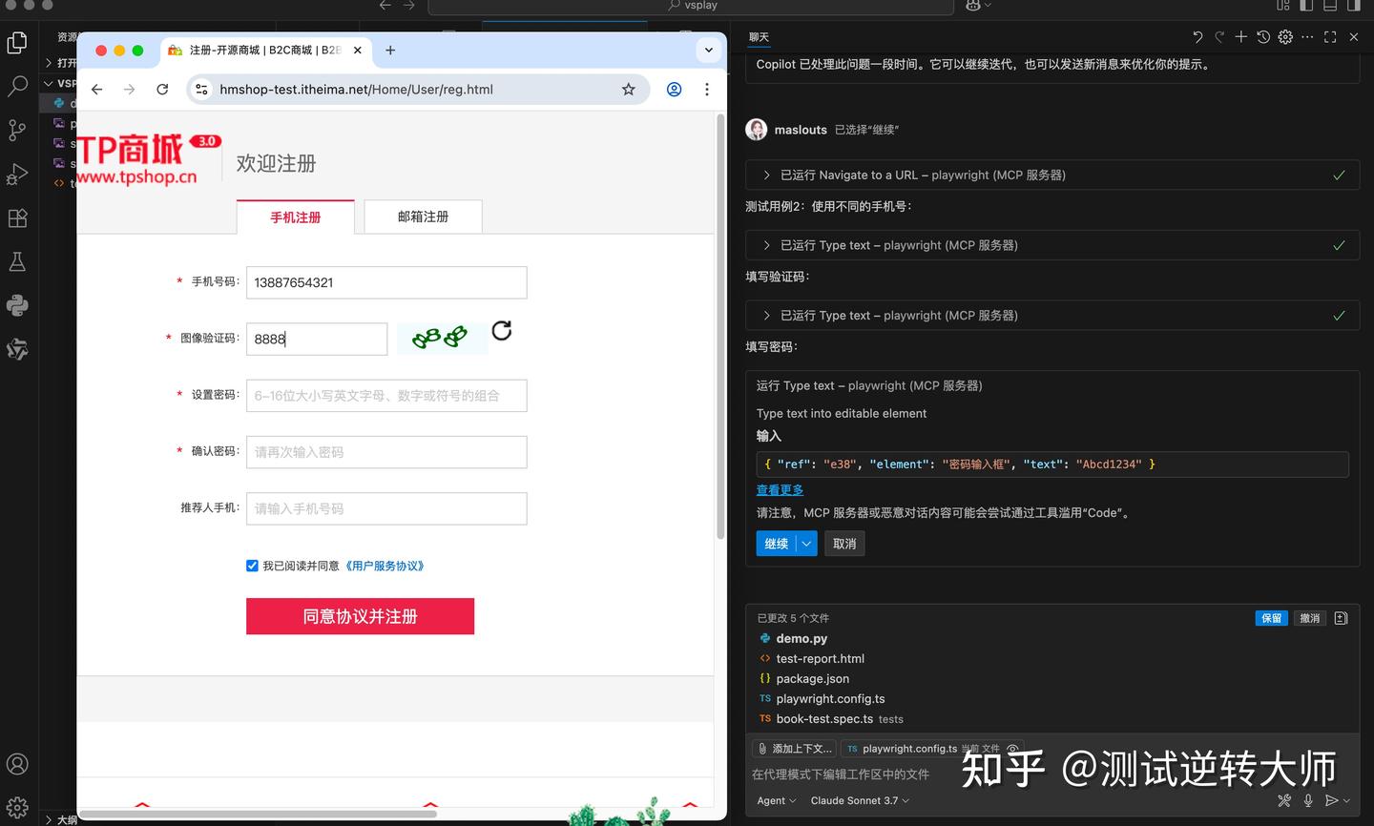View site information icon in address bar
The width and height of the screenshot is (1374, 826).
tap(201, 90)
